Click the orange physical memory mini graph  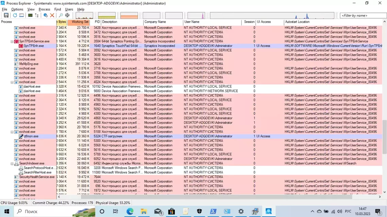click(x=129, y=16)
